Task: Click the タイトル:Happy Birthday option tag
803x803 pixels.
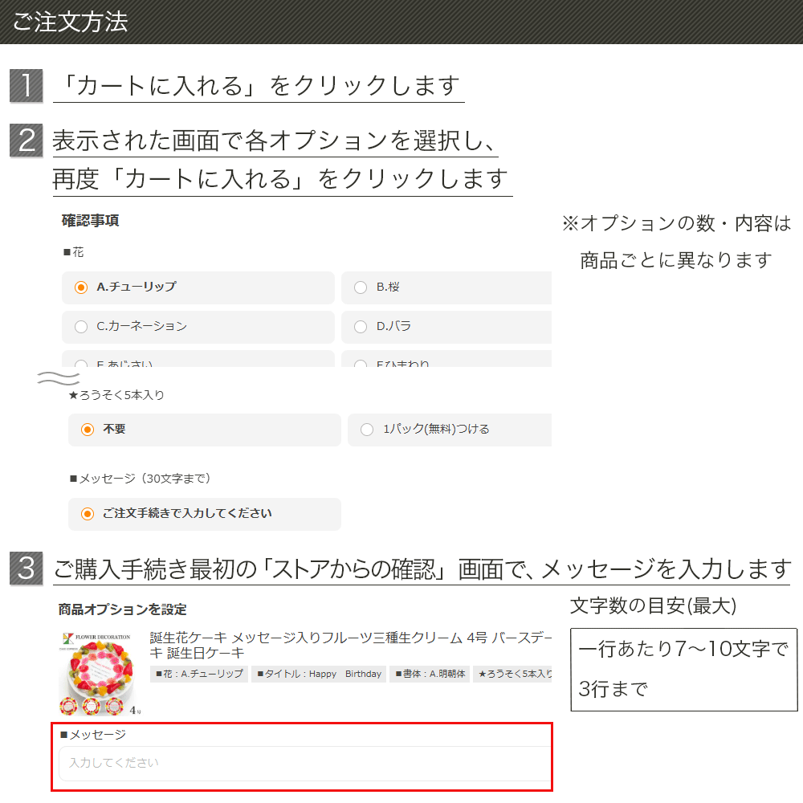Action: tap(319, 674)
